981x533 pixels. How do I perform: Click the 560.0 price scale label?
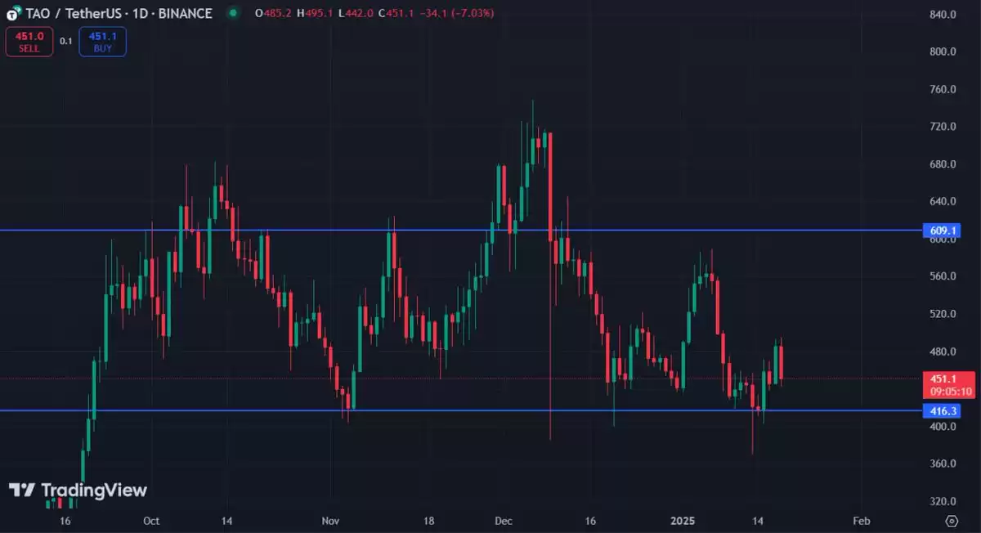[943, 276]
